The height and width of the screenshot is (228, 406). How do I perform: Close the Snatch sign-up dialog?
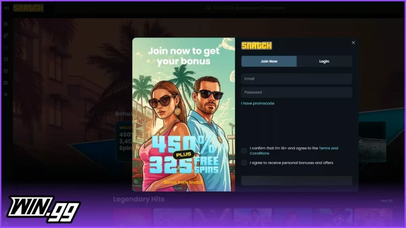click(x=353, y=43)
